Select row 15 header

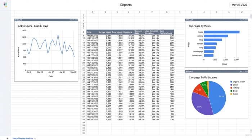84,50
